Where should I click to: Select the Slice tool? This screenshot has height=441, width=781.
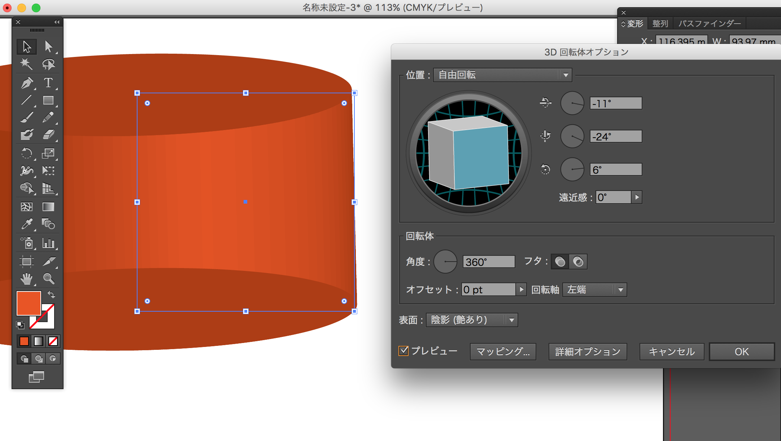pyautogui.click(x=48, y=261)
